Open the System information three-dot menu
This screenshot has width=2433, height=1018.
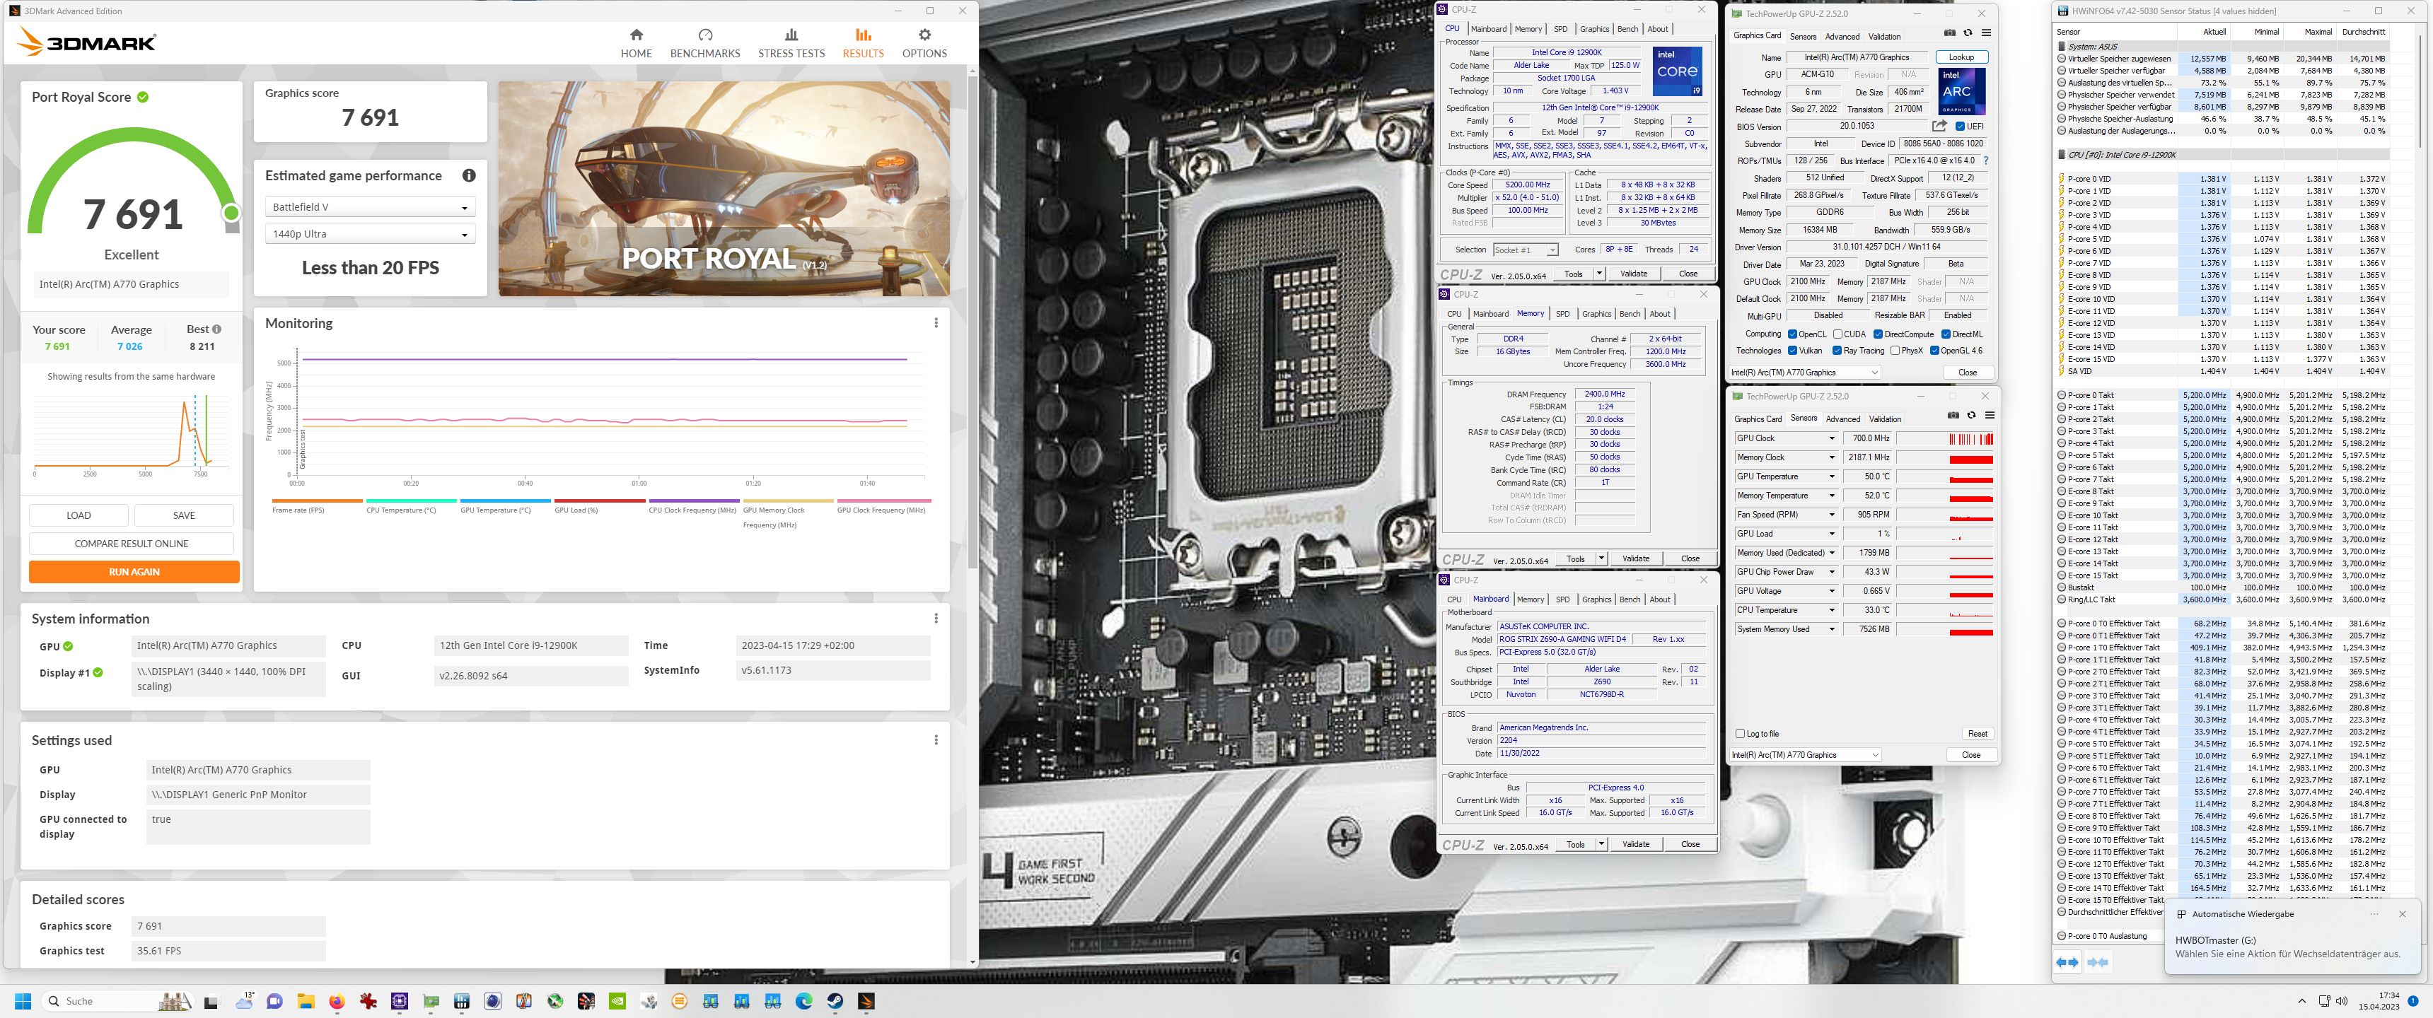pos(936,619)
